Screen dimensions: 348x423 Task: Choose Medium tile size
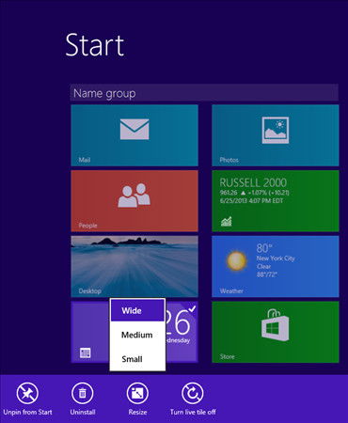(137, 335)
